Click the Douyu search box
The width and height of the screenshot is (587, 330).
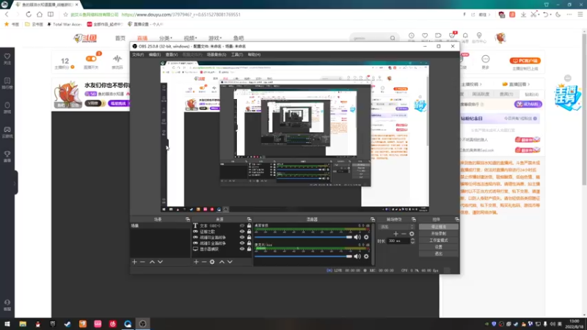[x=373, y=38]
